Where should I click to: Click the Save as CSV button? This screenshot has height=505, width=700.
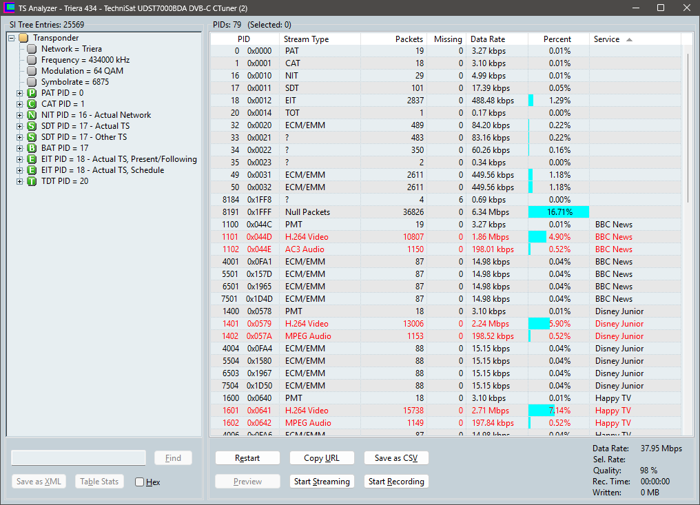[396, 457]
